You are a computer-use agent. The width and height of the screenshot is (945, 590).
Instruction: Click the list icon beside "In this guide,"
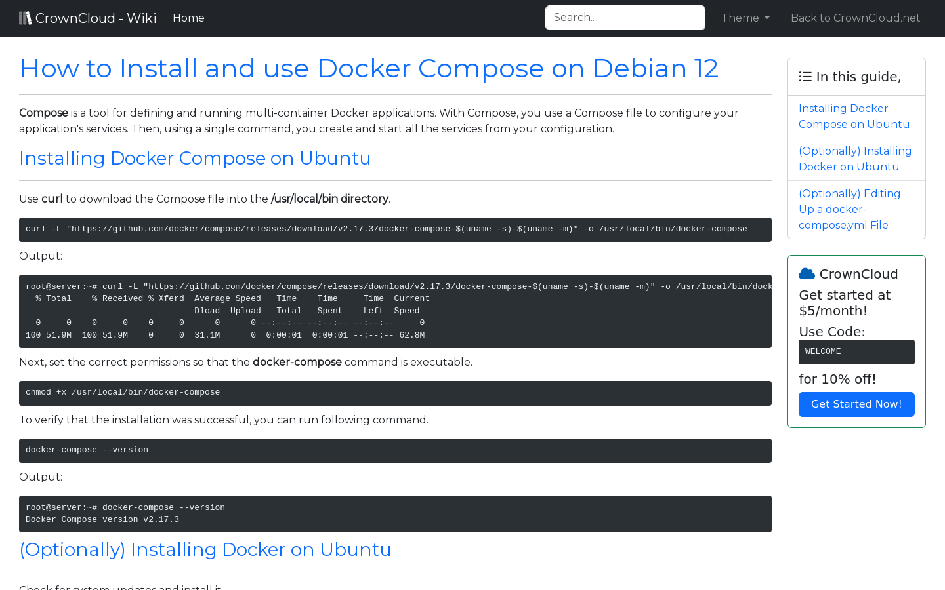805,76
